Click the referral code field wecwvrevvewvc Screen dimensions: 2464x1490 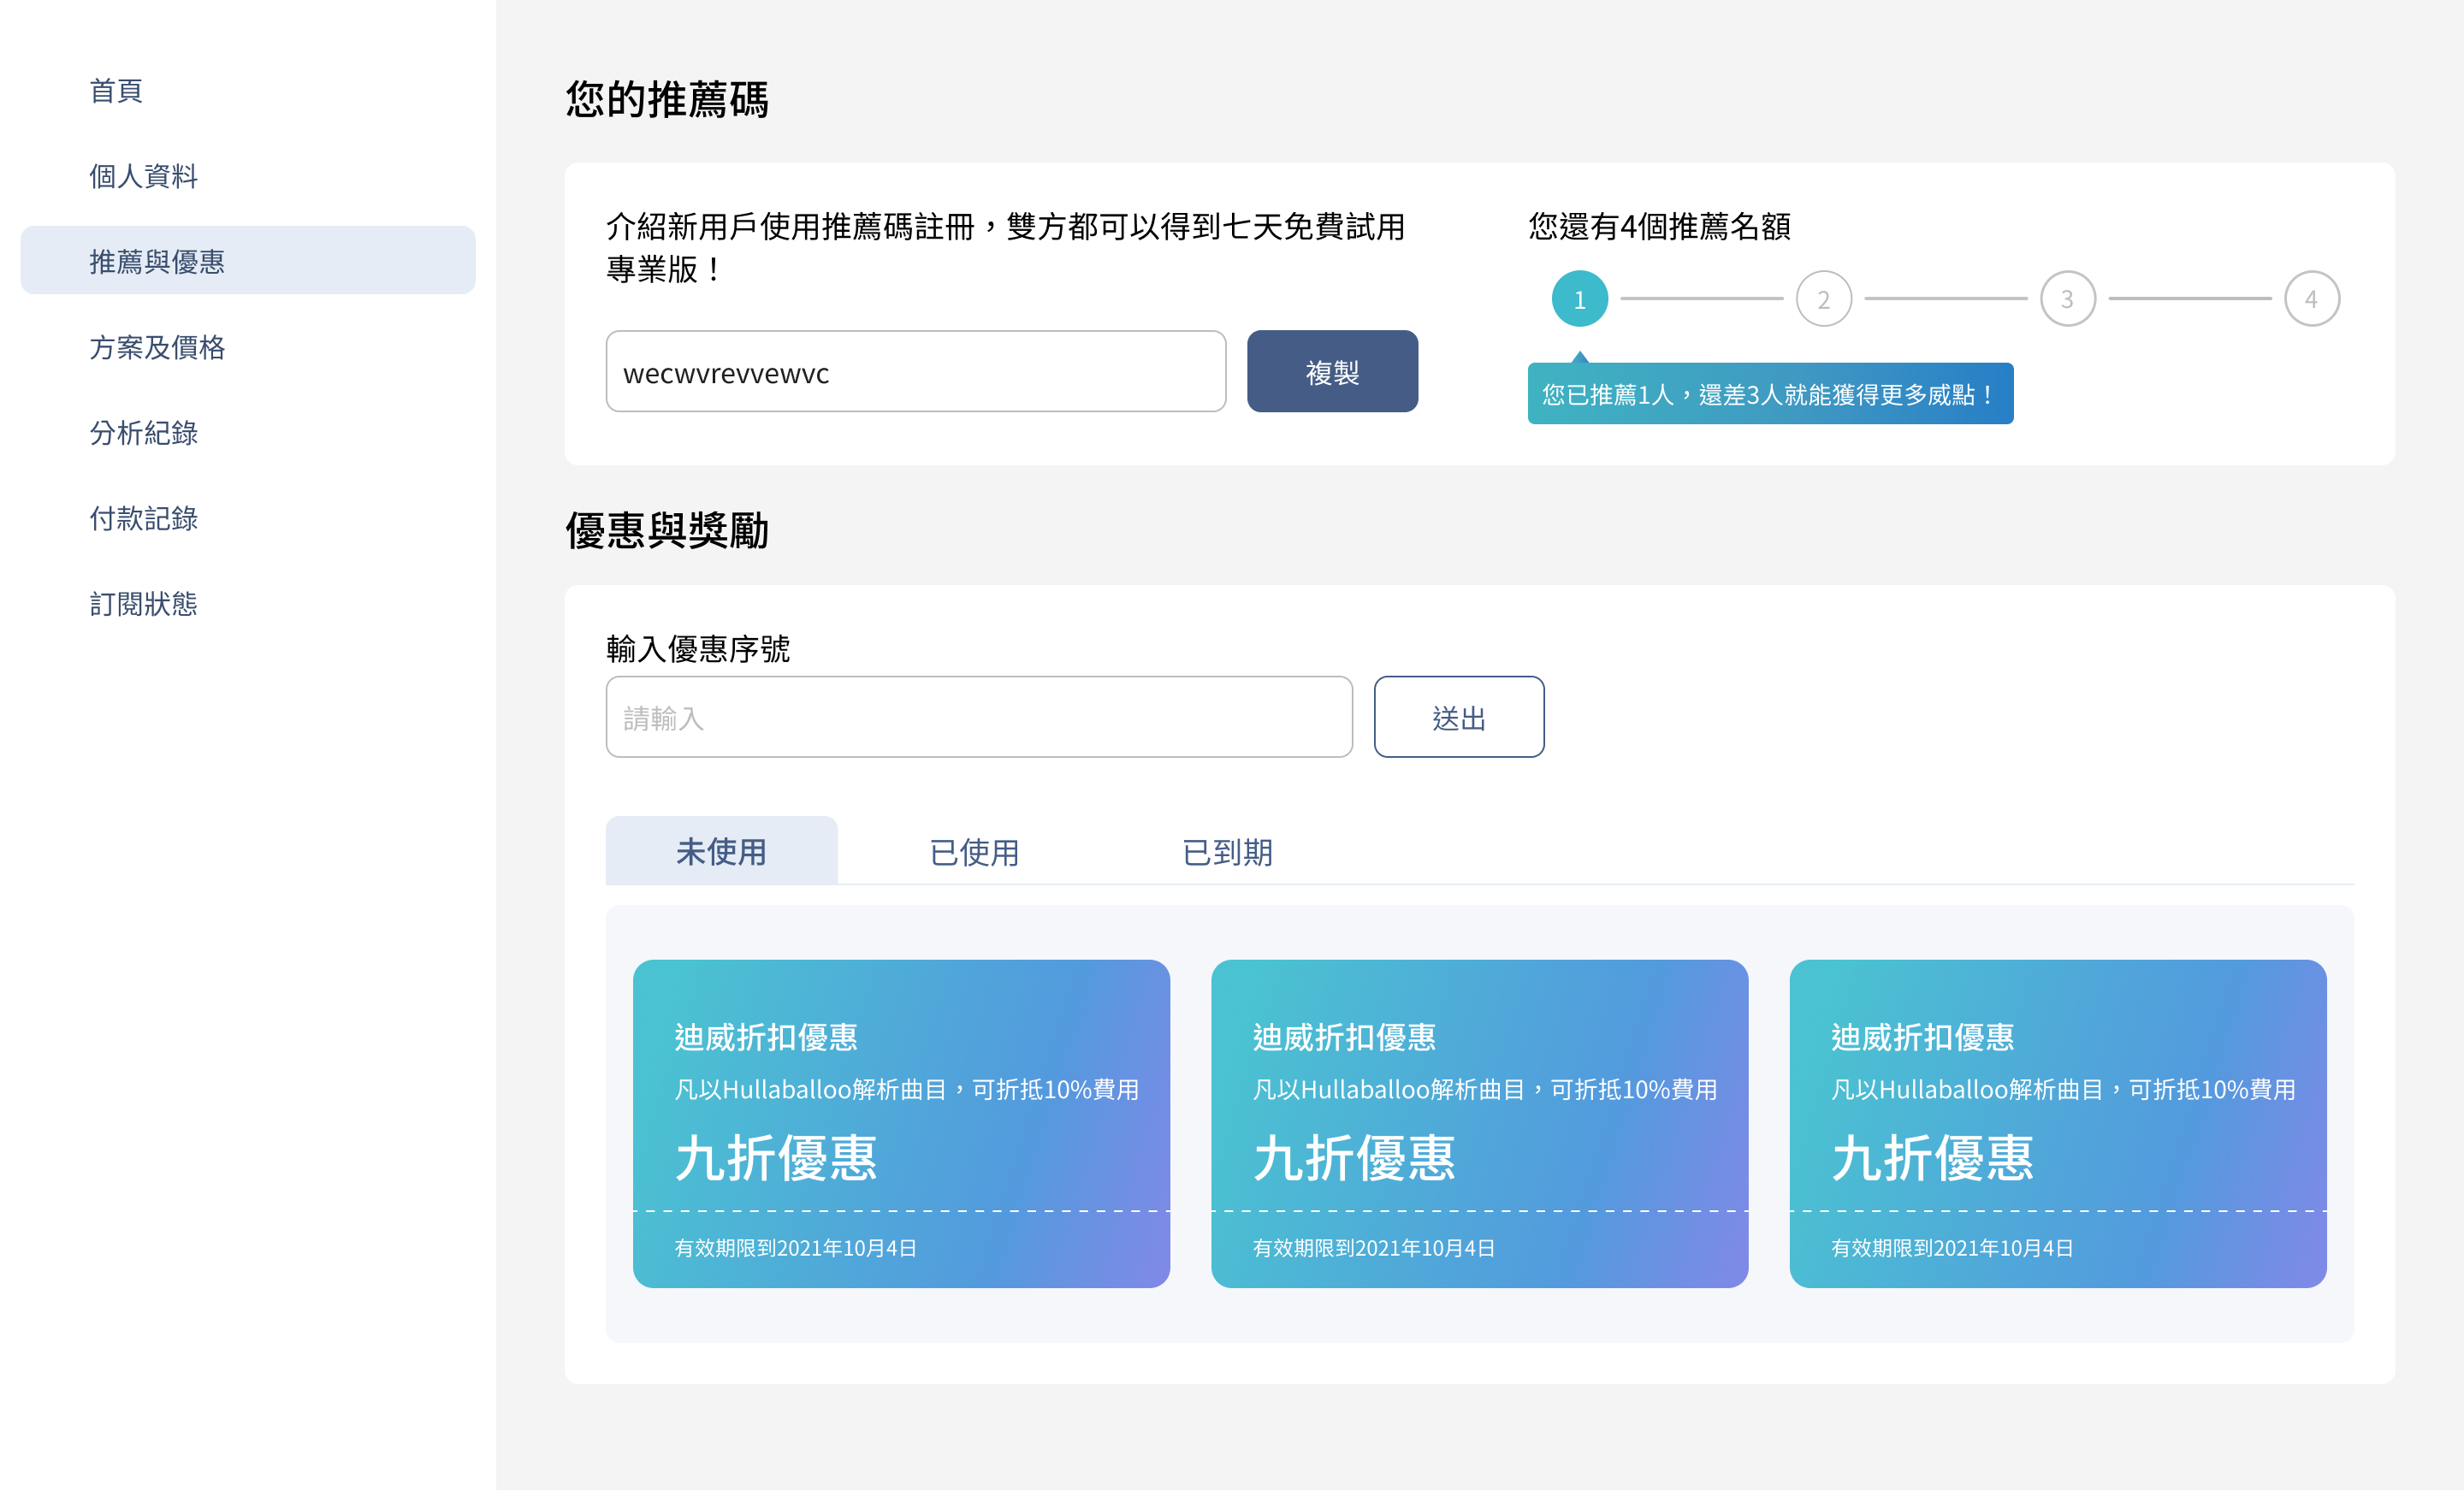pos(916,372)
